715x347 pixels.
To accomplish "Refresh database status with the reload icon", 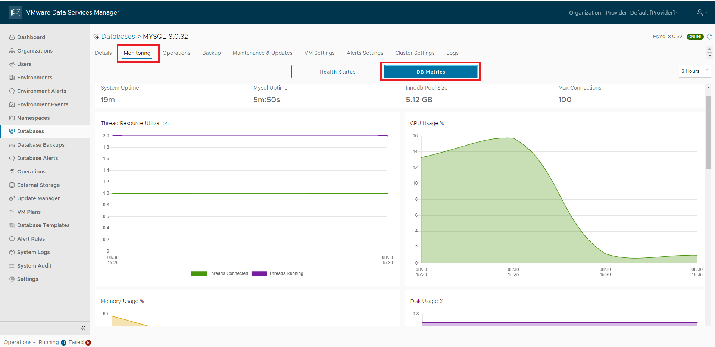I will [x=709, y=37].
